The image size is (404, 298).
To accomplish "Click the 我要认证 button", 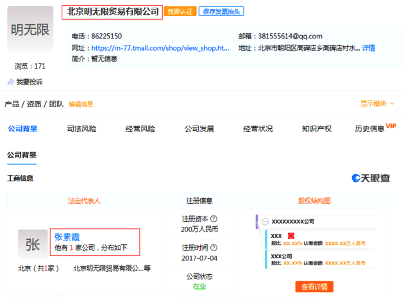I will point(180,12).
